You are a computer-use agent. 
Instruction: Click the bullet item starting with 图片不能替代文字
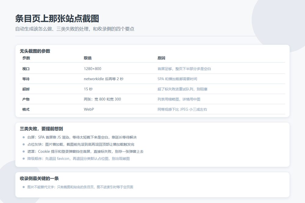(x=80, y=187)
